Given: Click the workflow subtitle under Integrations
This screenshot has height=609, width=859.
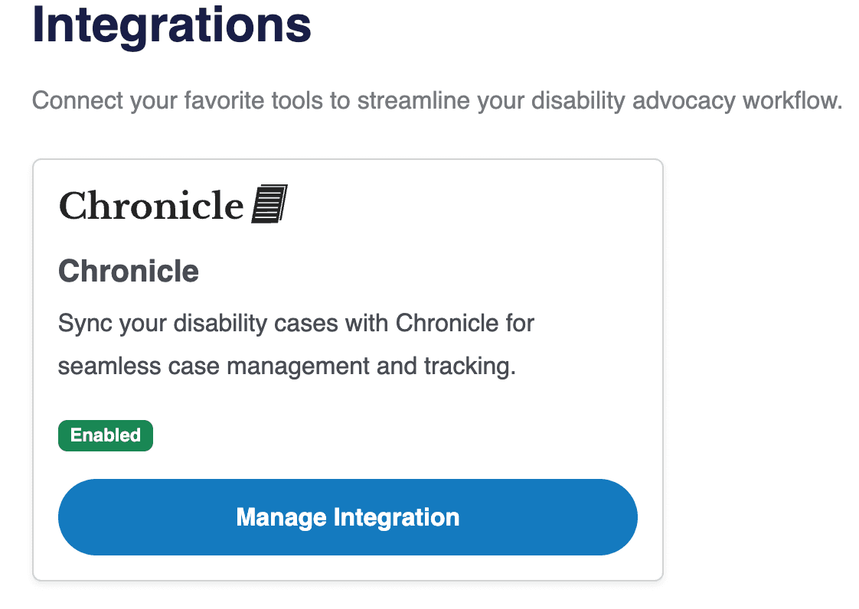Looking at the screenshot, I should (436, 100).
